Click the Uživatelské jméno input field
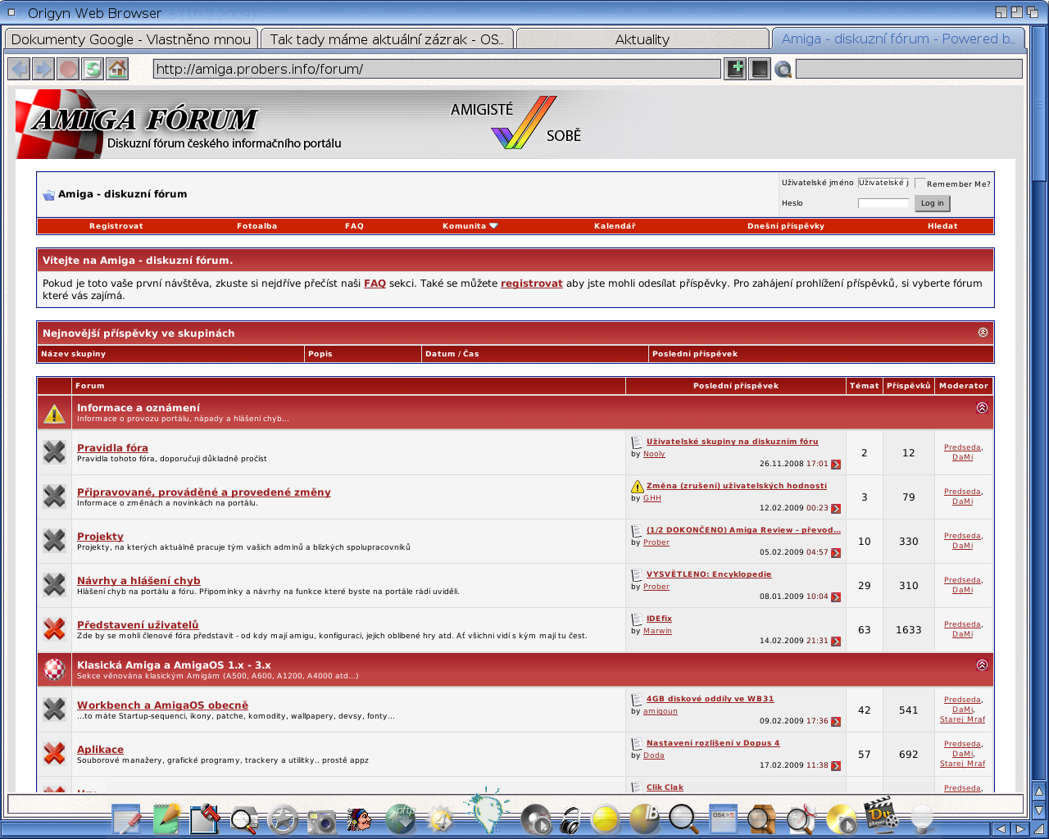The image size is (1049, 839). click(x=883, y=183)
